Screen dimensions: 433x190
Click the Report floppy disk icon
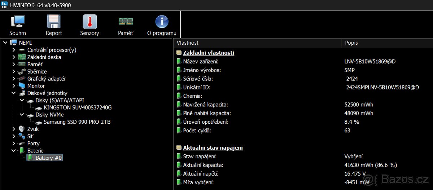[x=53, y=22]
